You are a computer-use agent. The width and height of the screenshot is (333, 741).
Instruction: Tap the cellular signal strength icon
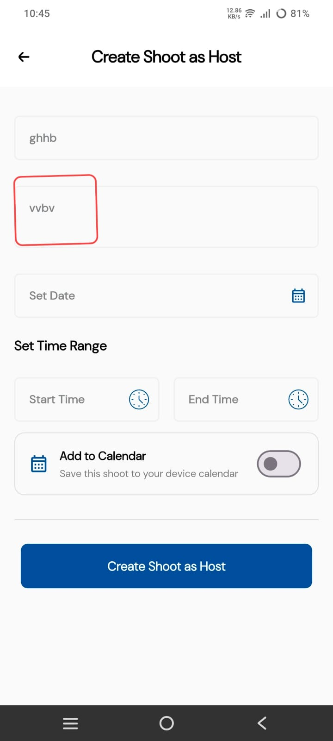tap(265, 13)
